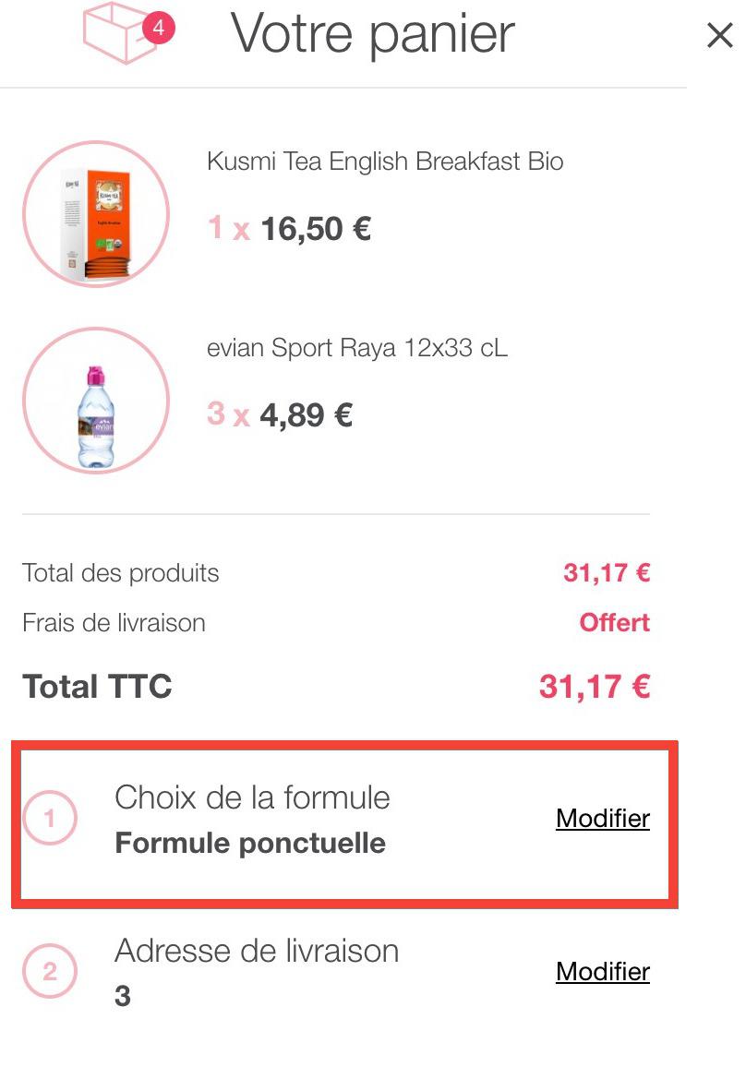The width and height of the screenshot is (746, 1067).
Task: Click the Kusmi Tea English Breakfast Bio title
Action: click(385, 162)
